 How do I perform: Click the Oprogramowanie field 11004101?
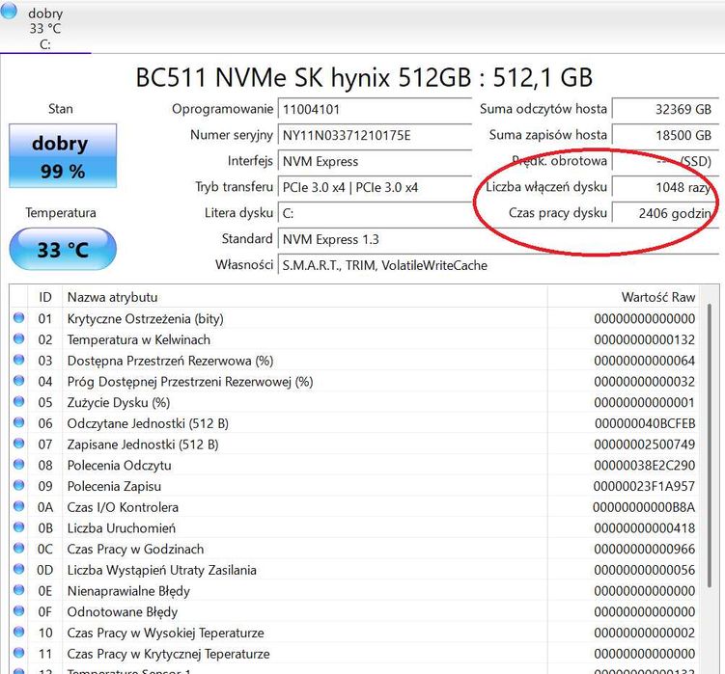pyautogui.click(x=375, y=110)
